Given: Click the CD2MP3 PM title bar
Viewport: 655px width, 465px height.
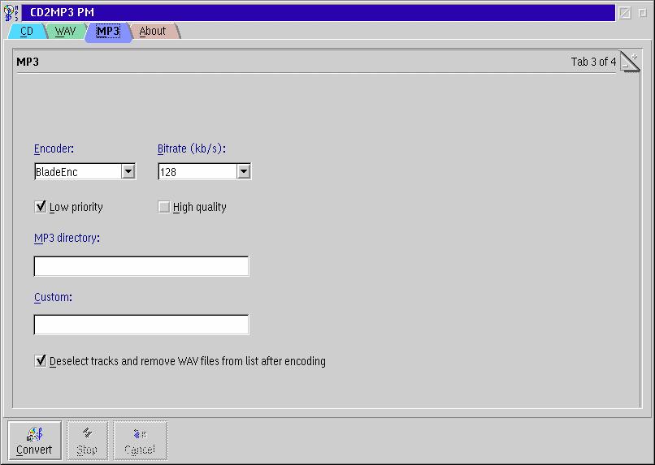Looking at the screenshot, I should [319, 12].
